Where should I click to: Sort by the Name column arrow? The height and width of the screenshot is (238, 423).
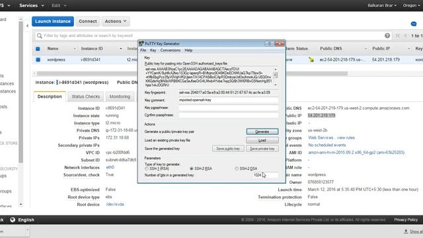(x=75, y=49)
